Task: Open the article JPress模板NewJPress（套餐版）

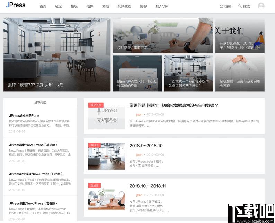Action: click(x=33, y=203)
